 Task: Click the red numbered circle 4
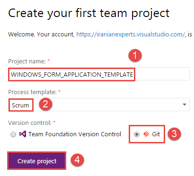tap(77, 160)
